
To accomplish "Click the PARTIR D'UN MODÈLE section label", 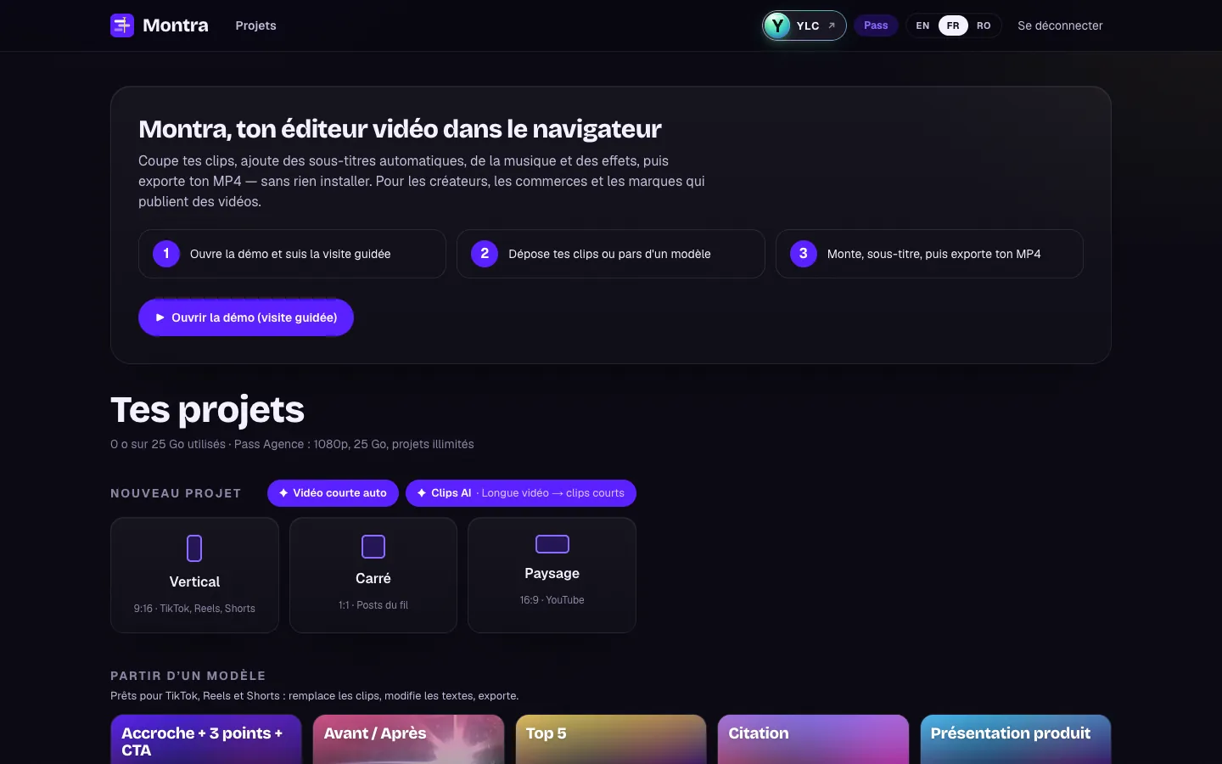I will (x=188, y=676).
